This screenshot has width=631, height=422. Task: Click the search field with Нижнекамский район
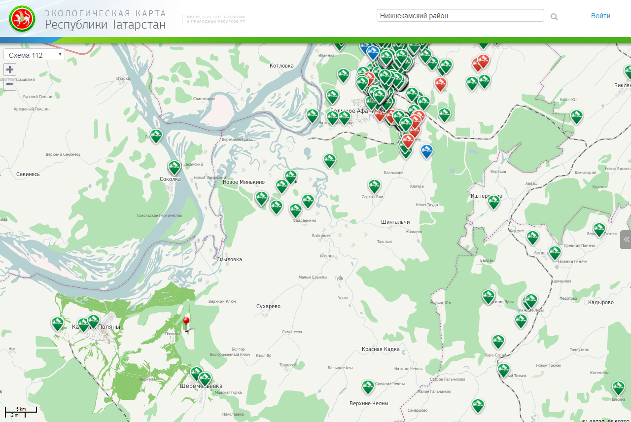[460, 16]
